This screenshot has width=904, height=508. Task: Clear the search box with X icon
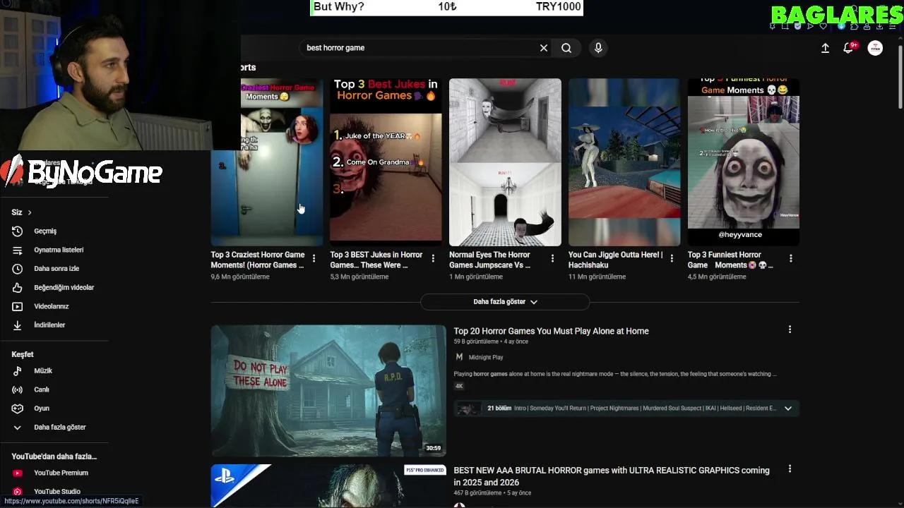coord(544,48)
